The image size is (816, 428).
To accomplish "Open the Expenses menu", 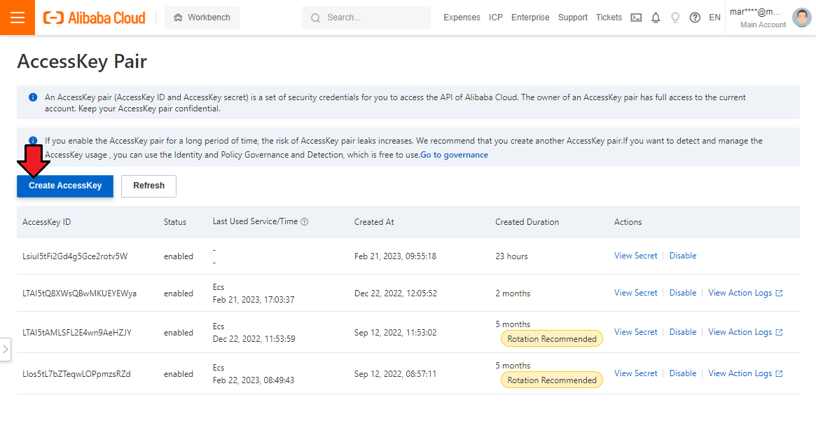I will 462,18.
